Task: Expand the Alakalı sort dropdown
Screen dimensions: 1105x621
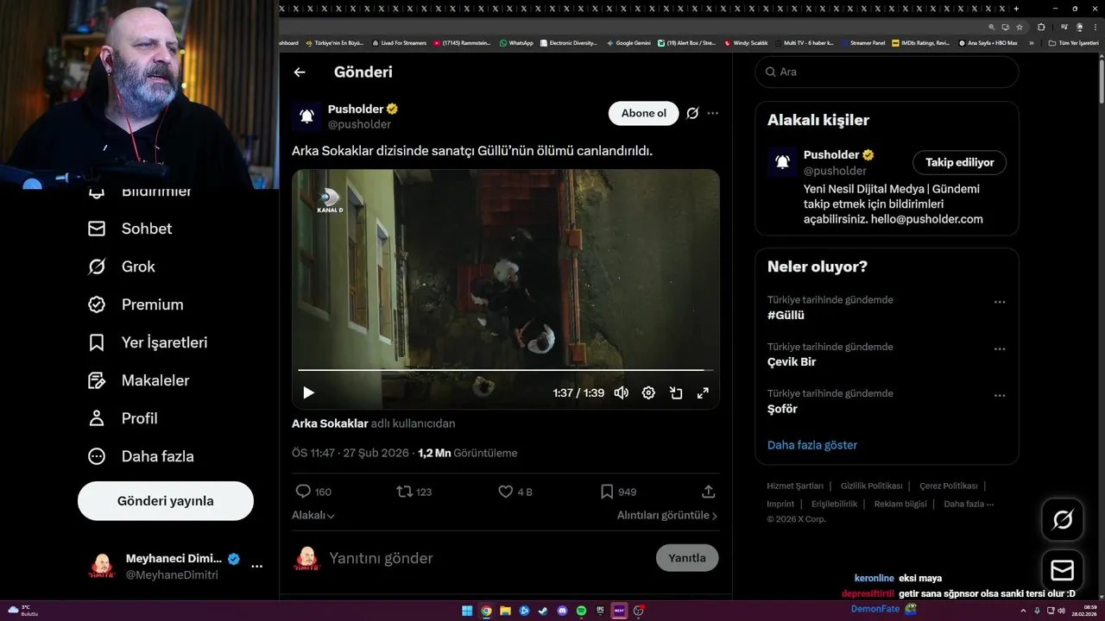Action: [313, 515]
